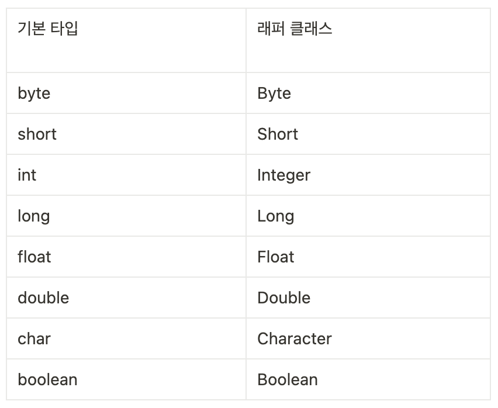Screen dimensions: 498x408
Task: Click the lowercase "double" primitive cell
Action: [x=43, y=298]
